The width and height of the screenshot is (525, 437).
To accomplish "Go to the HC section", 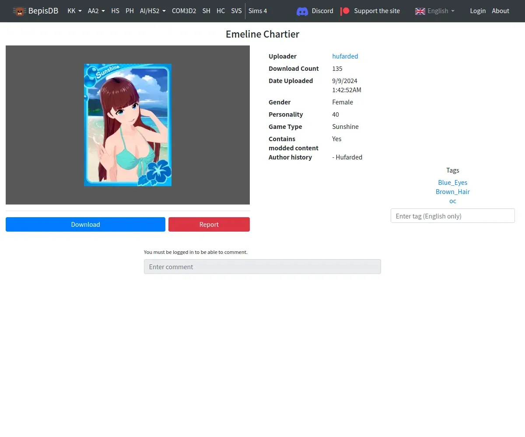I will pos(220,11).
